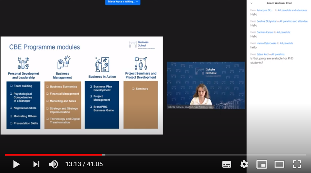Enter fullscreen with the fullscreen icon

coord(297,164)
